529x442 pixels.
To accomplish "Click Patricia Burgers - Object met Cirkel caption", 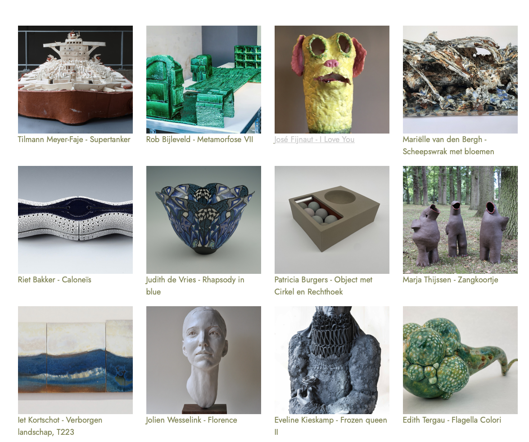I will pyautogui.click(x=323, y=286).
